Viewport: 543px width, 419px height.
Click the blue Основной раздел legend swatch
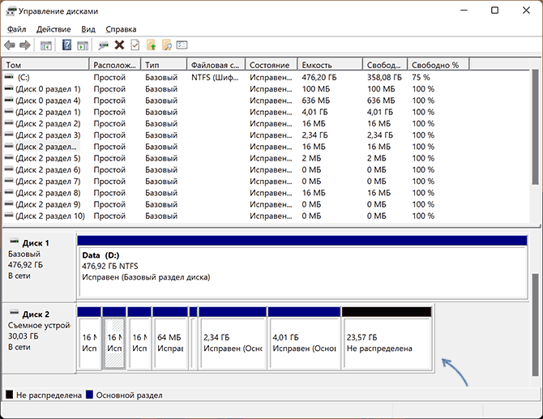(x=89, y=395)
